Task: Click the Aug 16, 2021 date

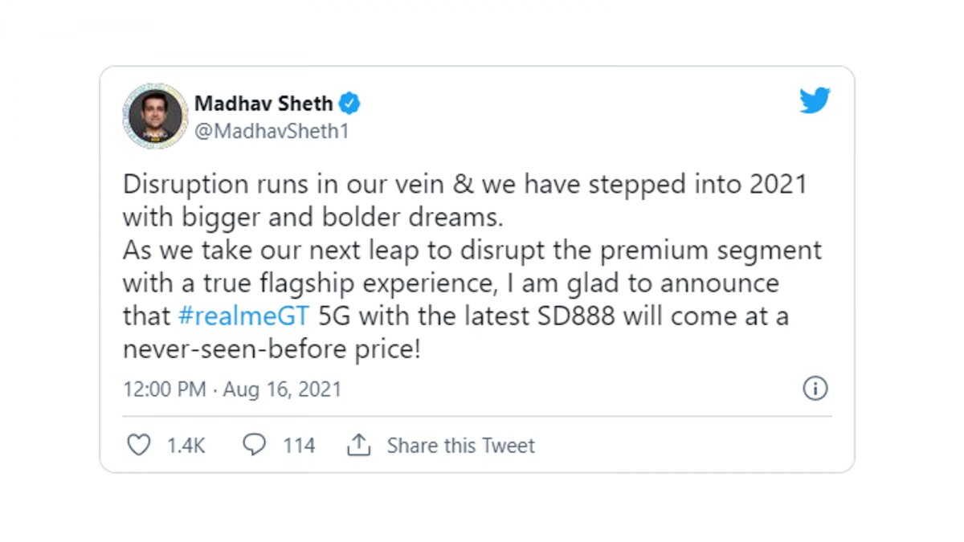Action: click(282, 390)
